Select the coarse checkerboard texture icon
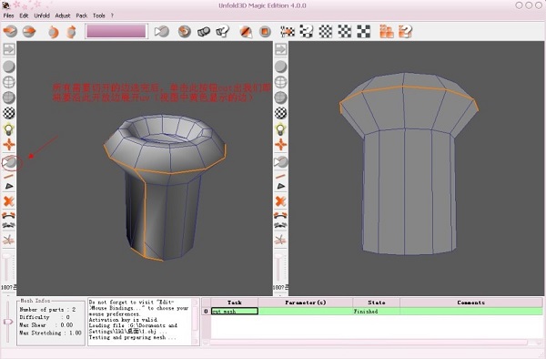This screenshot has height=359, width=546. click(363, 32)
